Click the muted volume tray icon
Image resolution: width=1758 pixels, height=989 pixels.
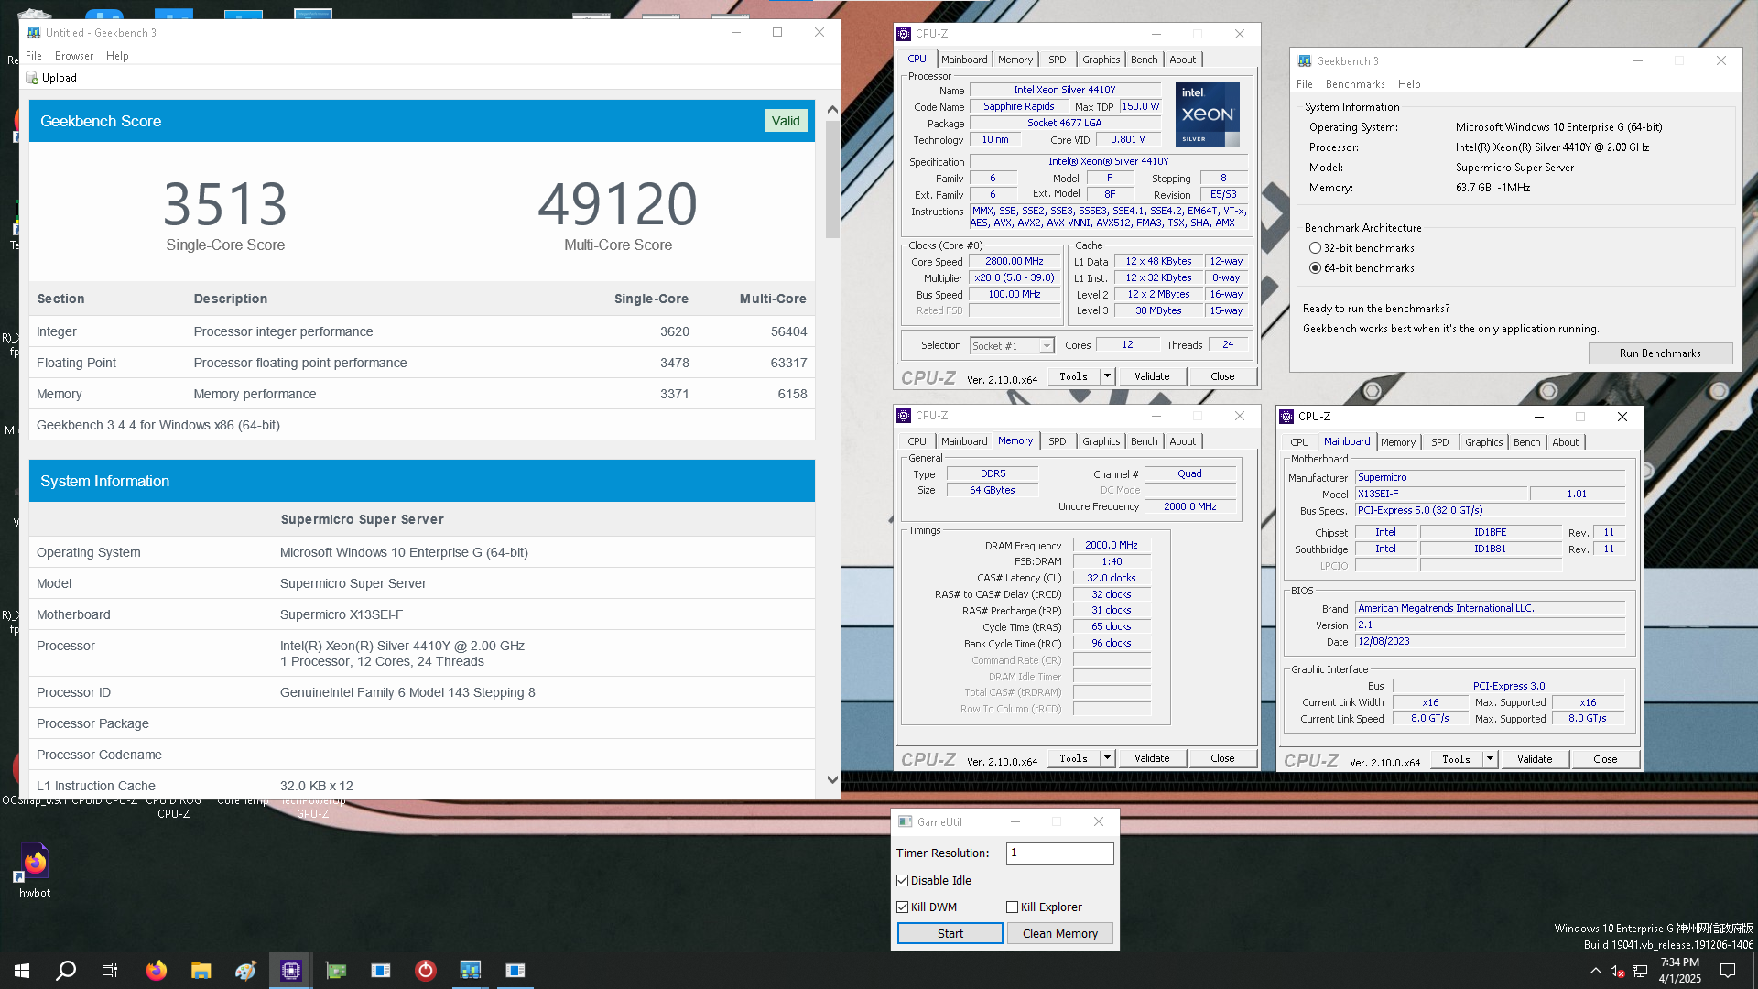click(x=1617, y=971)
